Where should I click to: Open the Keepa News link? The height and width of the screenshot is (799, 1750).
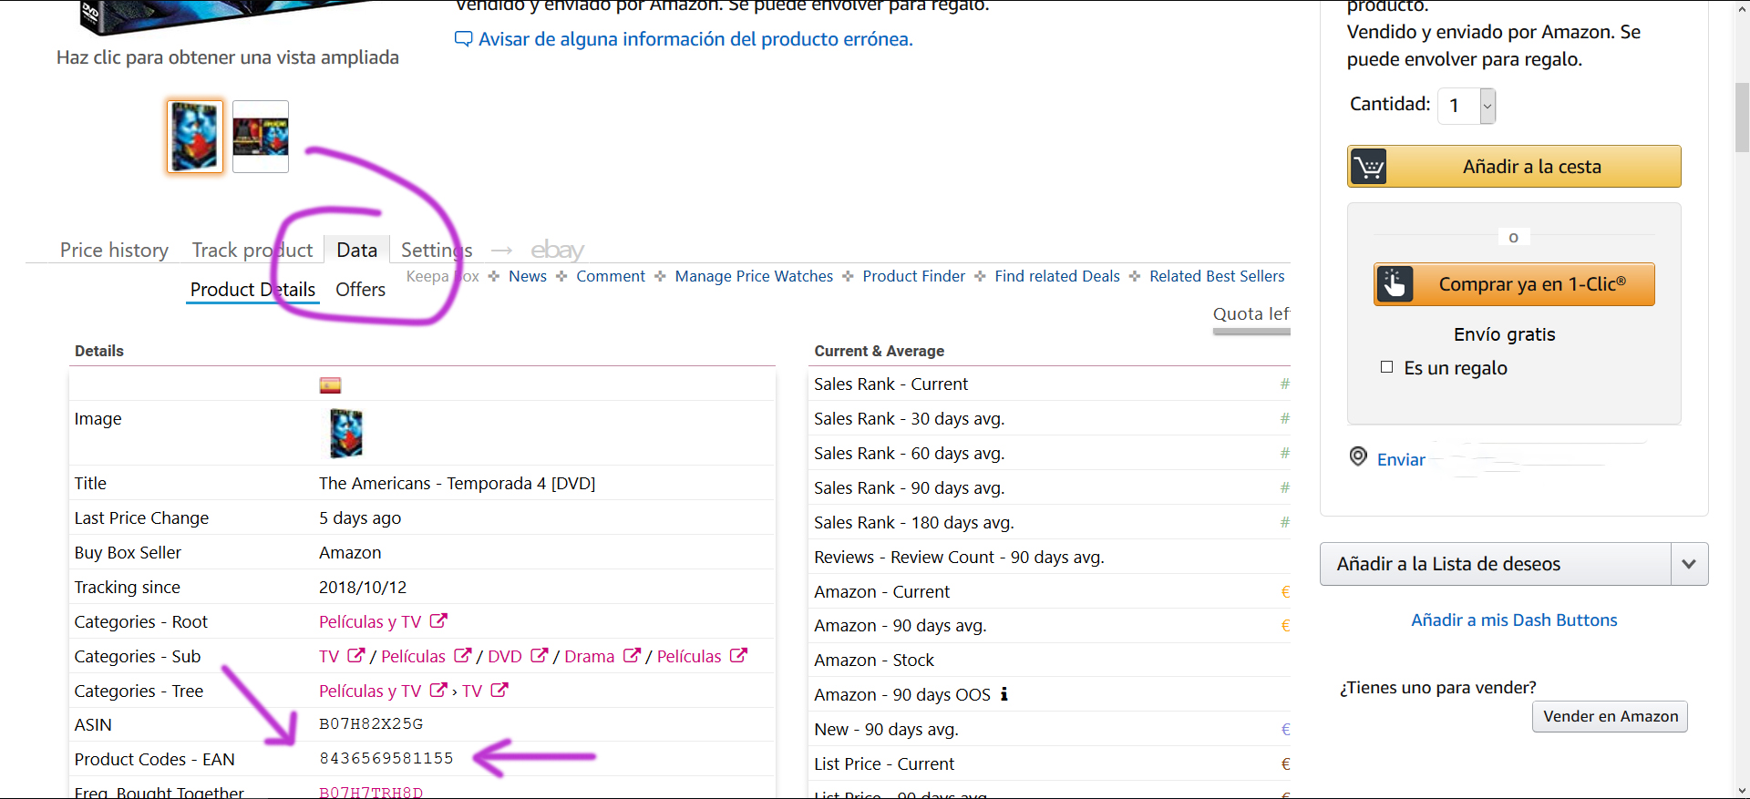click(528, 276)
